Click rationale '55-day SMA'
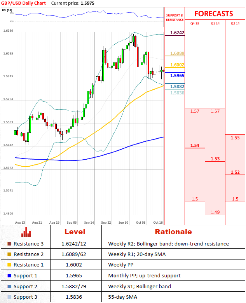Screen dimensions: 246x303 [123, 297]
